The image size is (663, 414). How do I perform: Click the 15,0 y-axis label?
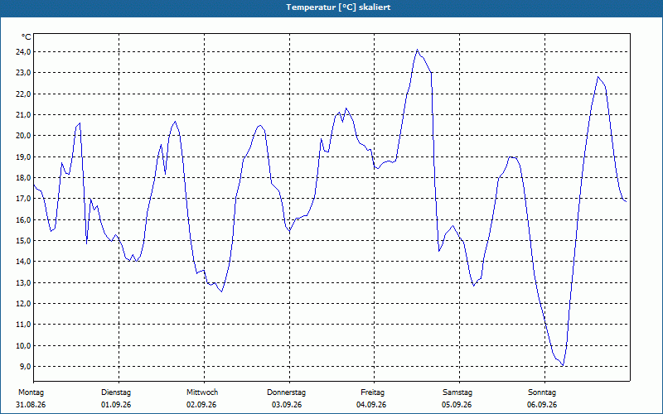(x=23, y=240)
